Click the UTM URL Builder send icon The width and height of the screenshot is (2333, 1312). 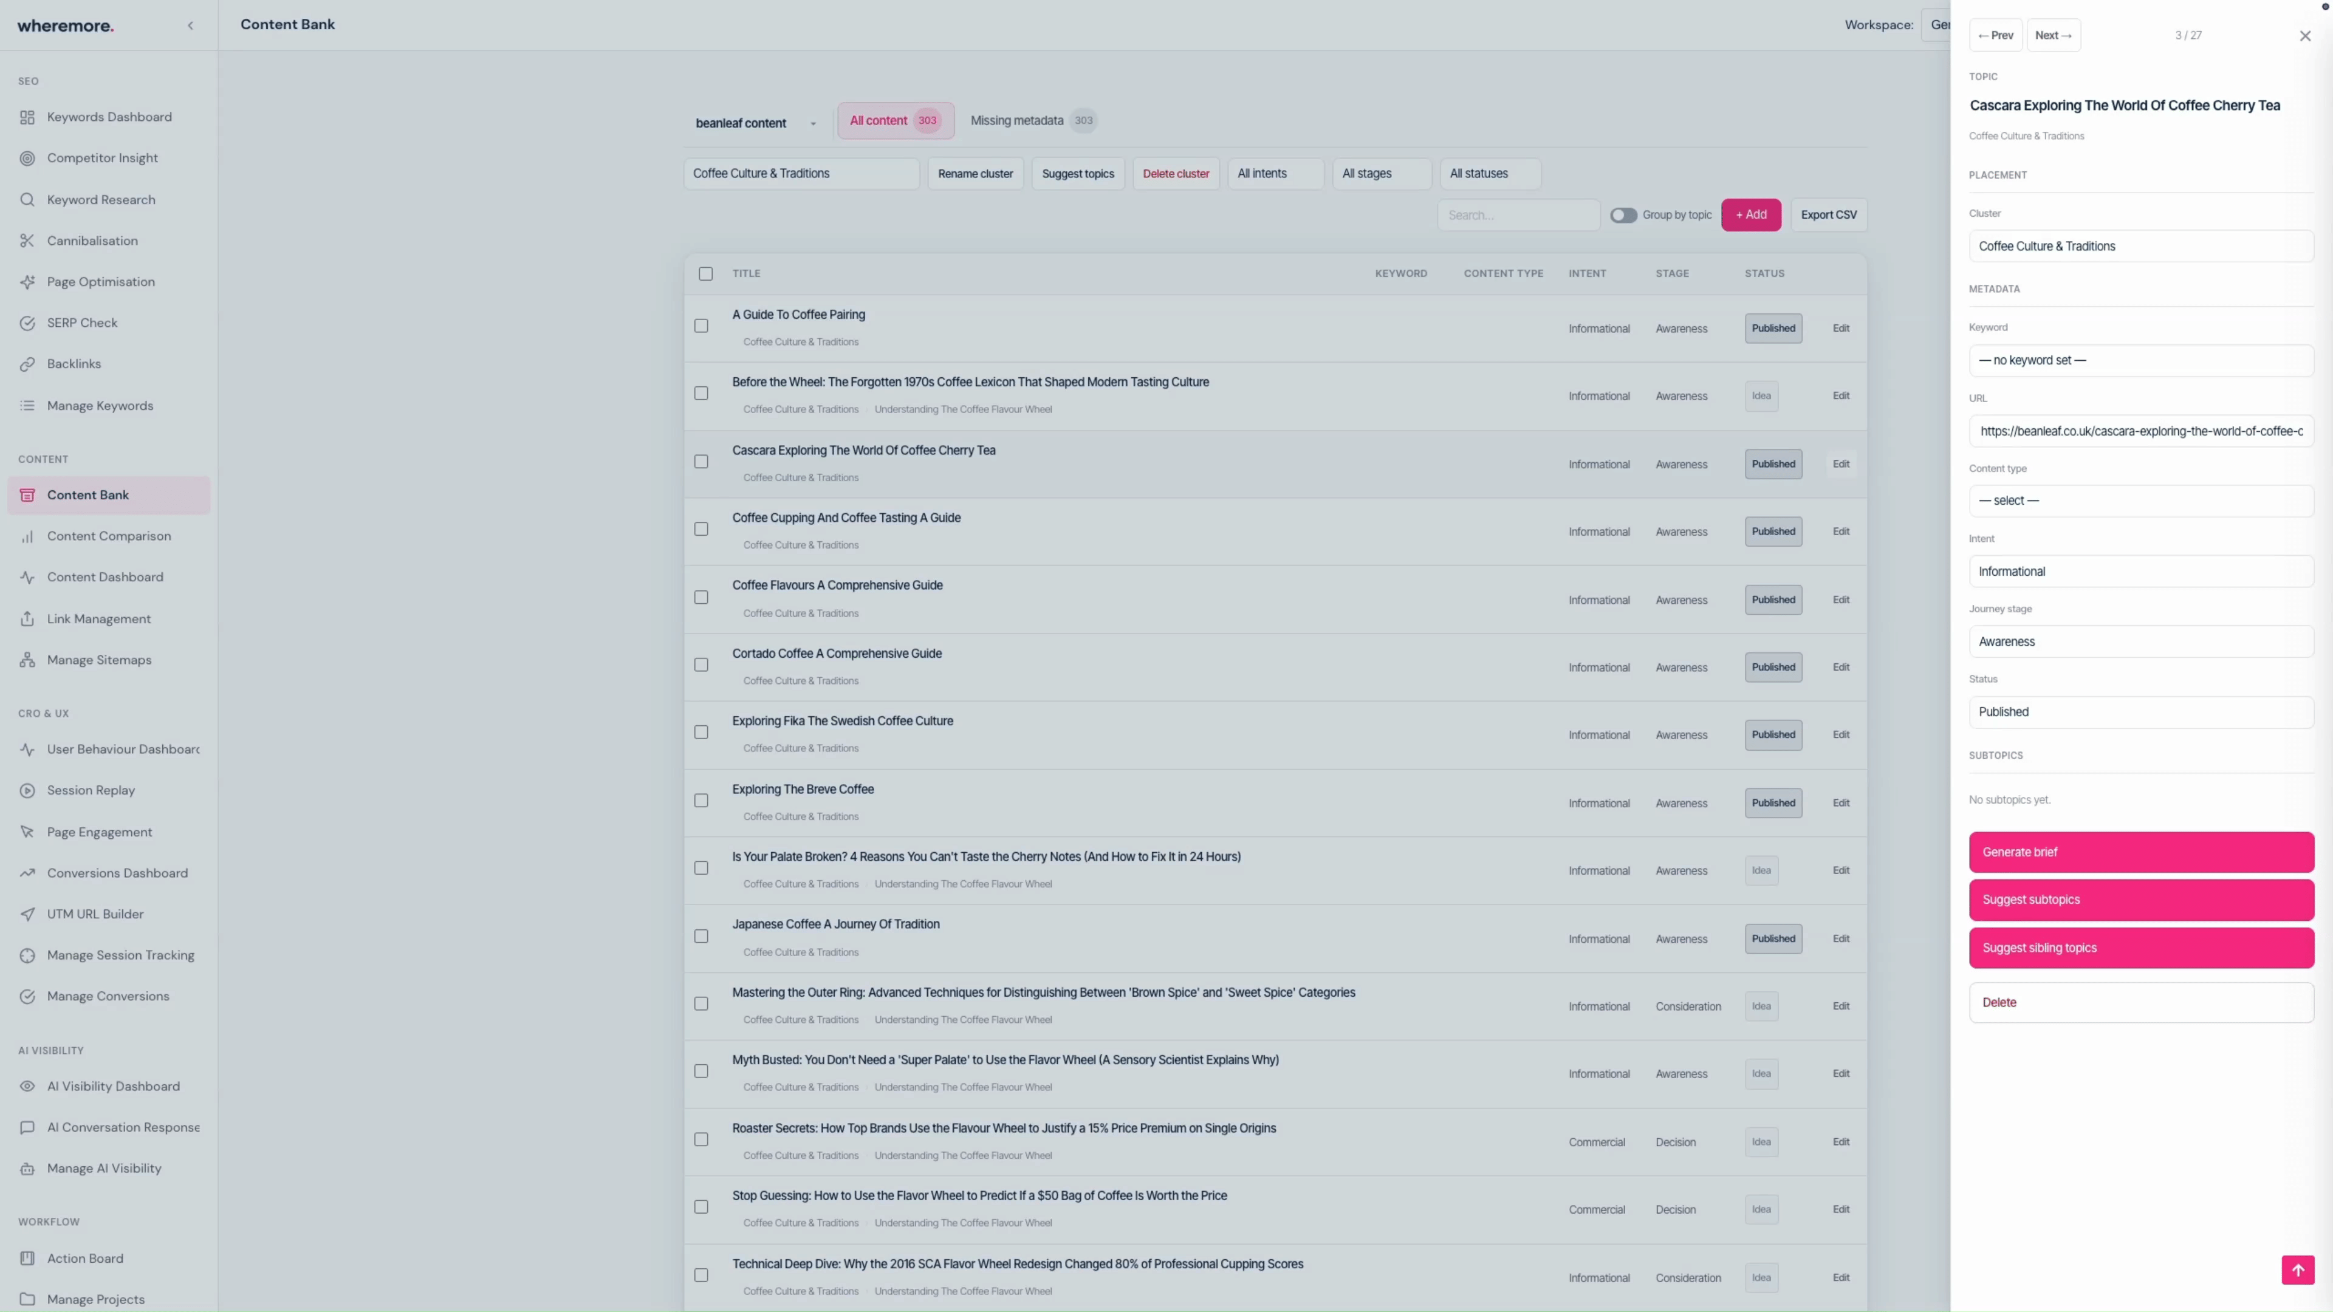pyautogui.click(x=27, y=914)
